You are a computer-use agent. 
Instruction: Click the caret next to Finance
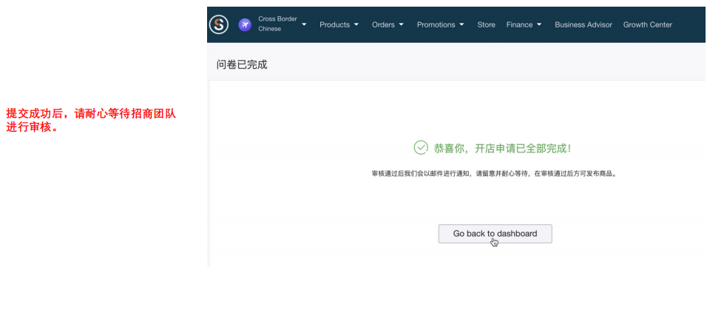pos(539,24)
